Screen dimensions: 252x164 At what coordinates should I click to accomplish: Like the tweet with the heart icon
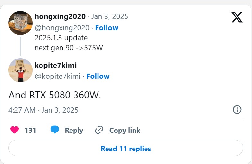tap(14, 130)
